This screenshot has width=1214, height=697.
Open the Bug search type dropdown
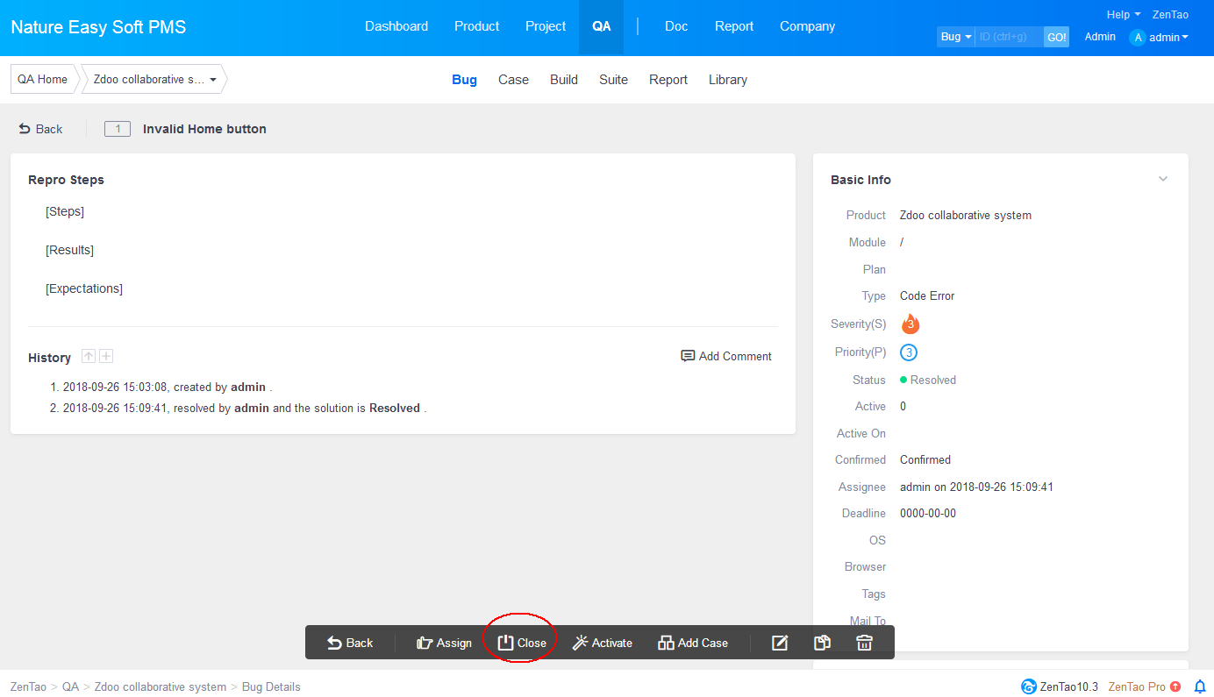[x=955, y=37]
